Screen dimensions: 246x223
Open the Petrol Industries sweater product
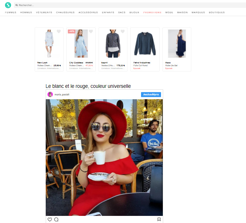click(145, 44)
